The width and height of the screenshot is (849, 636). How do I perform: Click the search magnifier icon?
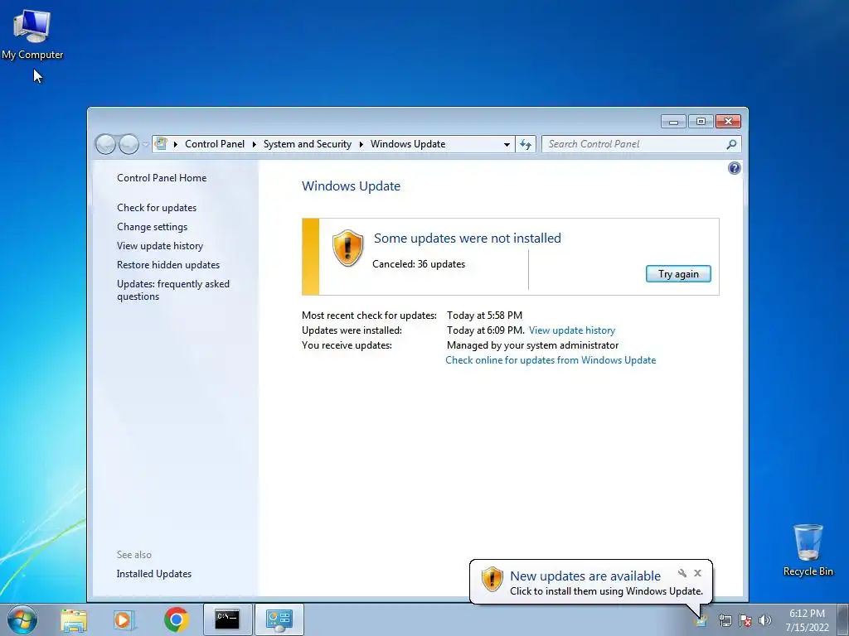click(731, 144)
